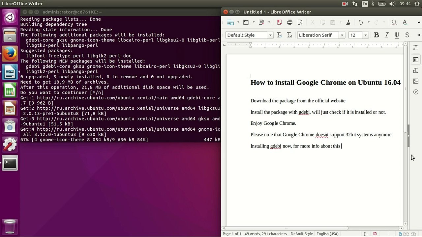
Task: Open the Gallery sidebar panel
Action: [x=416, y=81]
